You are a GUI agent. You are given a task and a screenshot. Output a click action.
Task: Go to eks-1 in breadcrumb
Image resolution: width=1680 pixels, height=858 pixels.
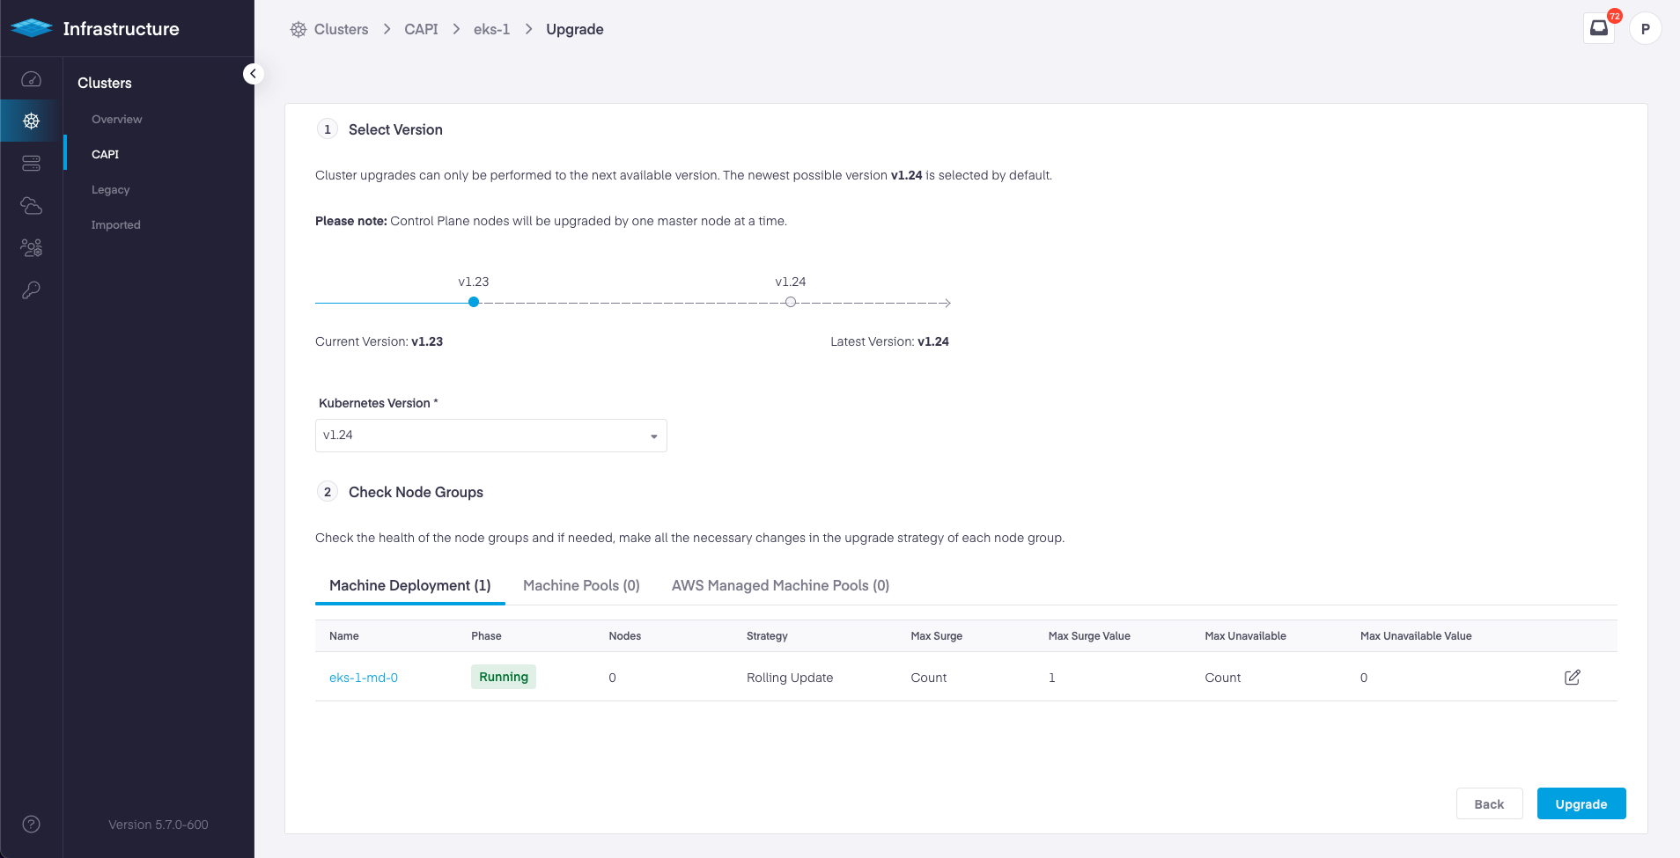(x=491, y=29)
